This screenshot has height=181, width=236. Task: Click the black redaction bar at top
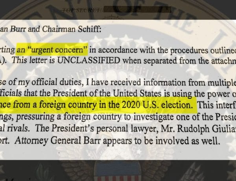coord(137,9)
